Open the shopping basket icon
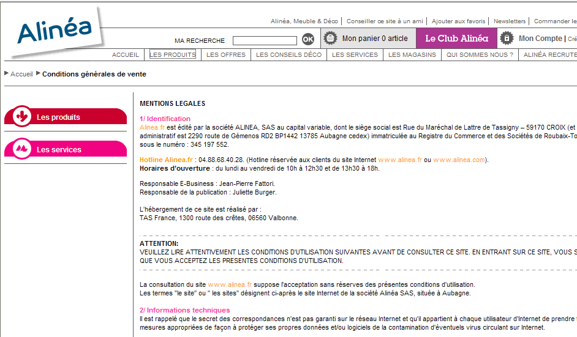Screen dimensions: 577x337 [x=330, y=38]
